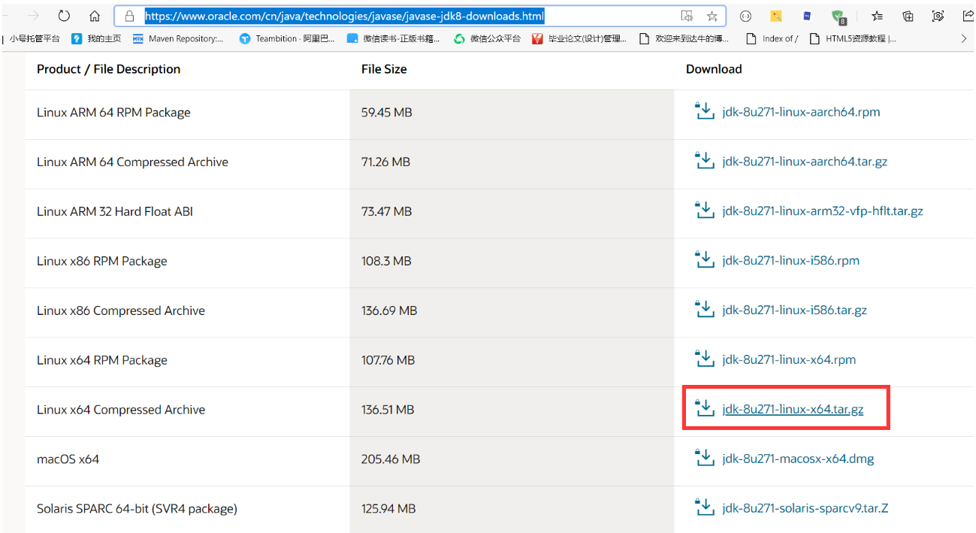Image resolution: width=976 pixels, height=533 pixels.
Task: Select the Linux ARM 32 Hard Float ABI text
Action: coord(115,212)
